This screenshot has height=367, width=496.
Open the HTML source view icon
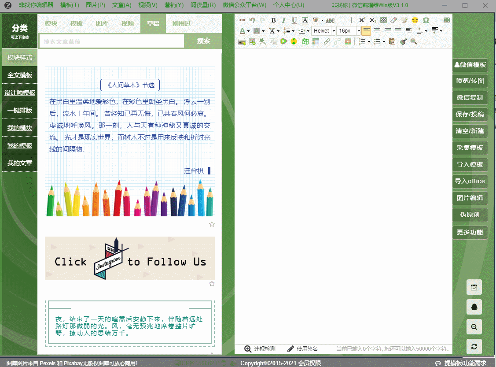(241, 20)
